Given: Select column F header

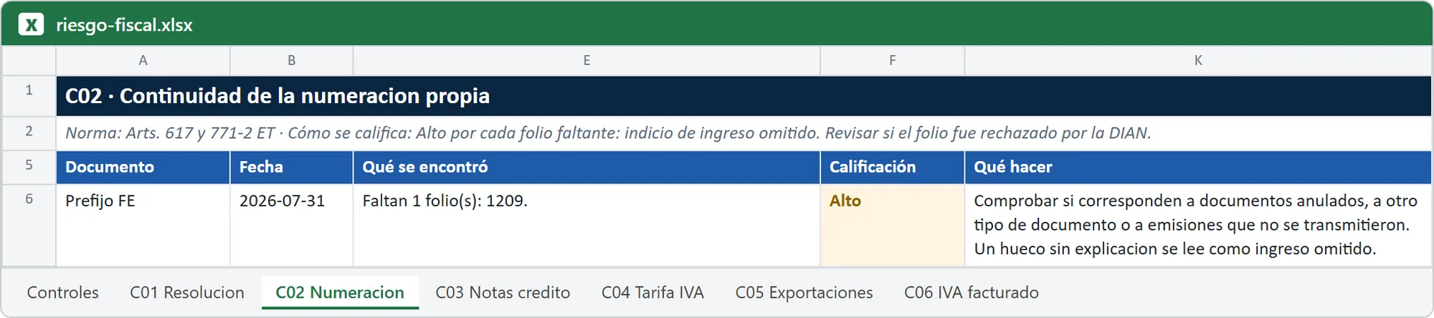Looking at the screenshot, I should click(x=893, y=61).
